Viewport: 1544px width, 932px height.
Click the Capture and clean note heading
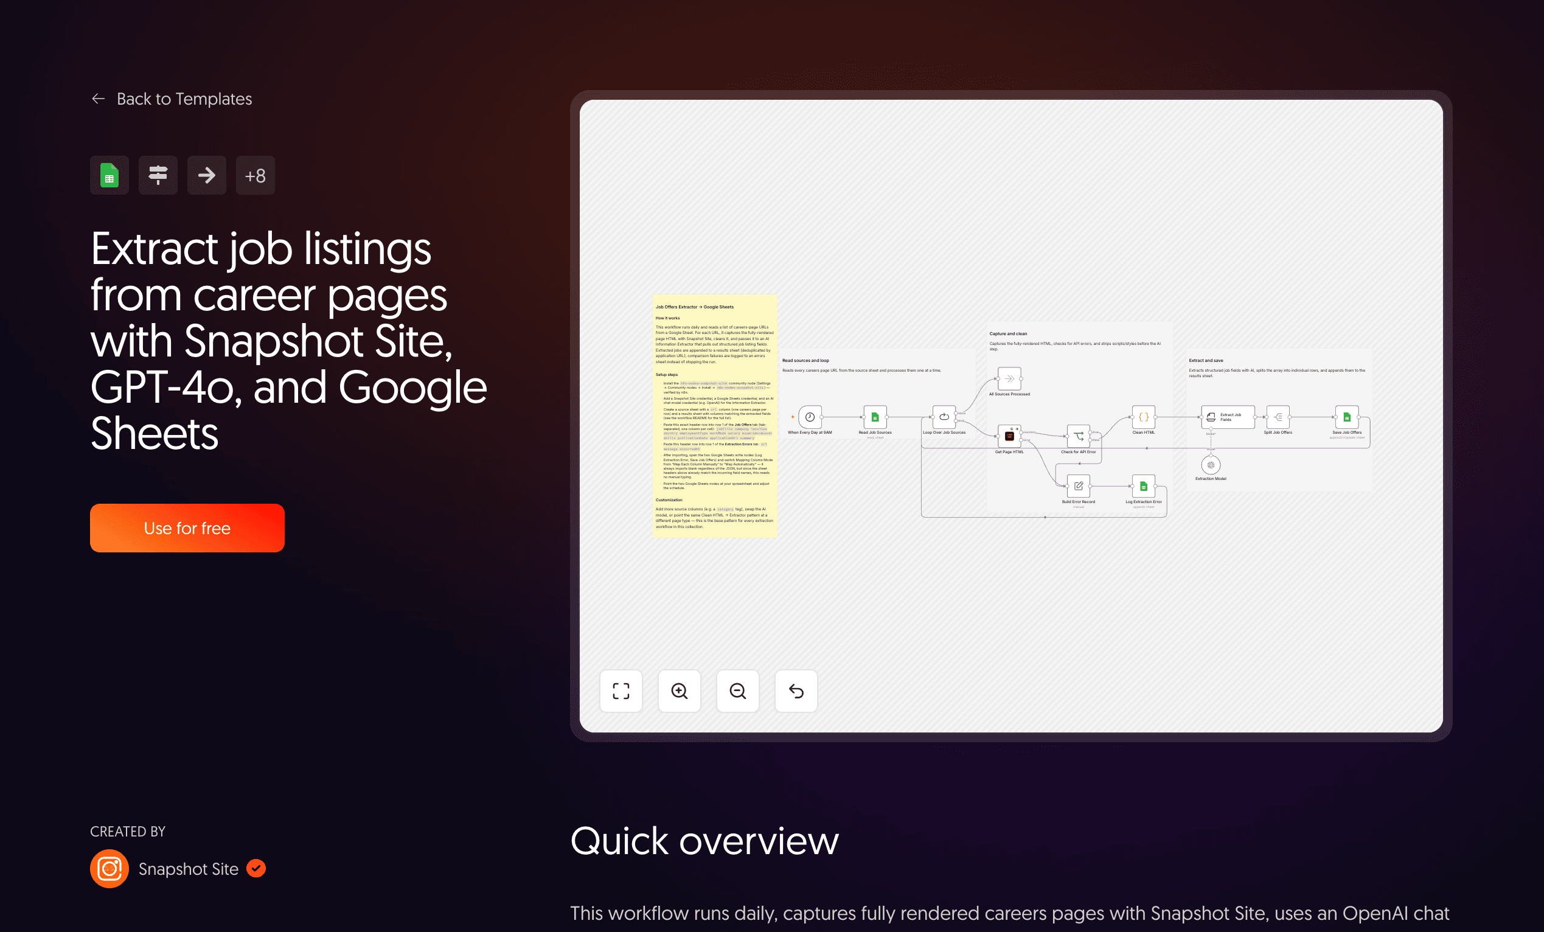click(x=1008, y=333)
